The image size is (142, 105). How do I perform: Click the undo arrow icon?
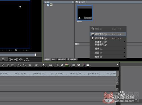coord(30,65)
